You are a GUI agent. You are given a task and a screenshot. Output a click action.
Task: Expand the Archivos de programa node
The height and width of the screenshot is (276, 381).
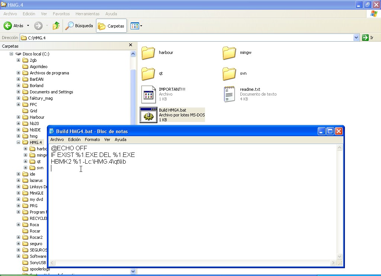pyautogui.click(x=19, y=73)
